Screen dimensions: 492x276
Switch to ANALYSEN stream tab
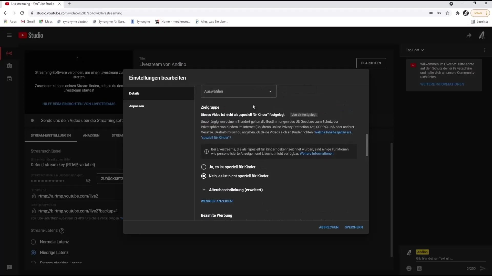[x=91, y=135]
